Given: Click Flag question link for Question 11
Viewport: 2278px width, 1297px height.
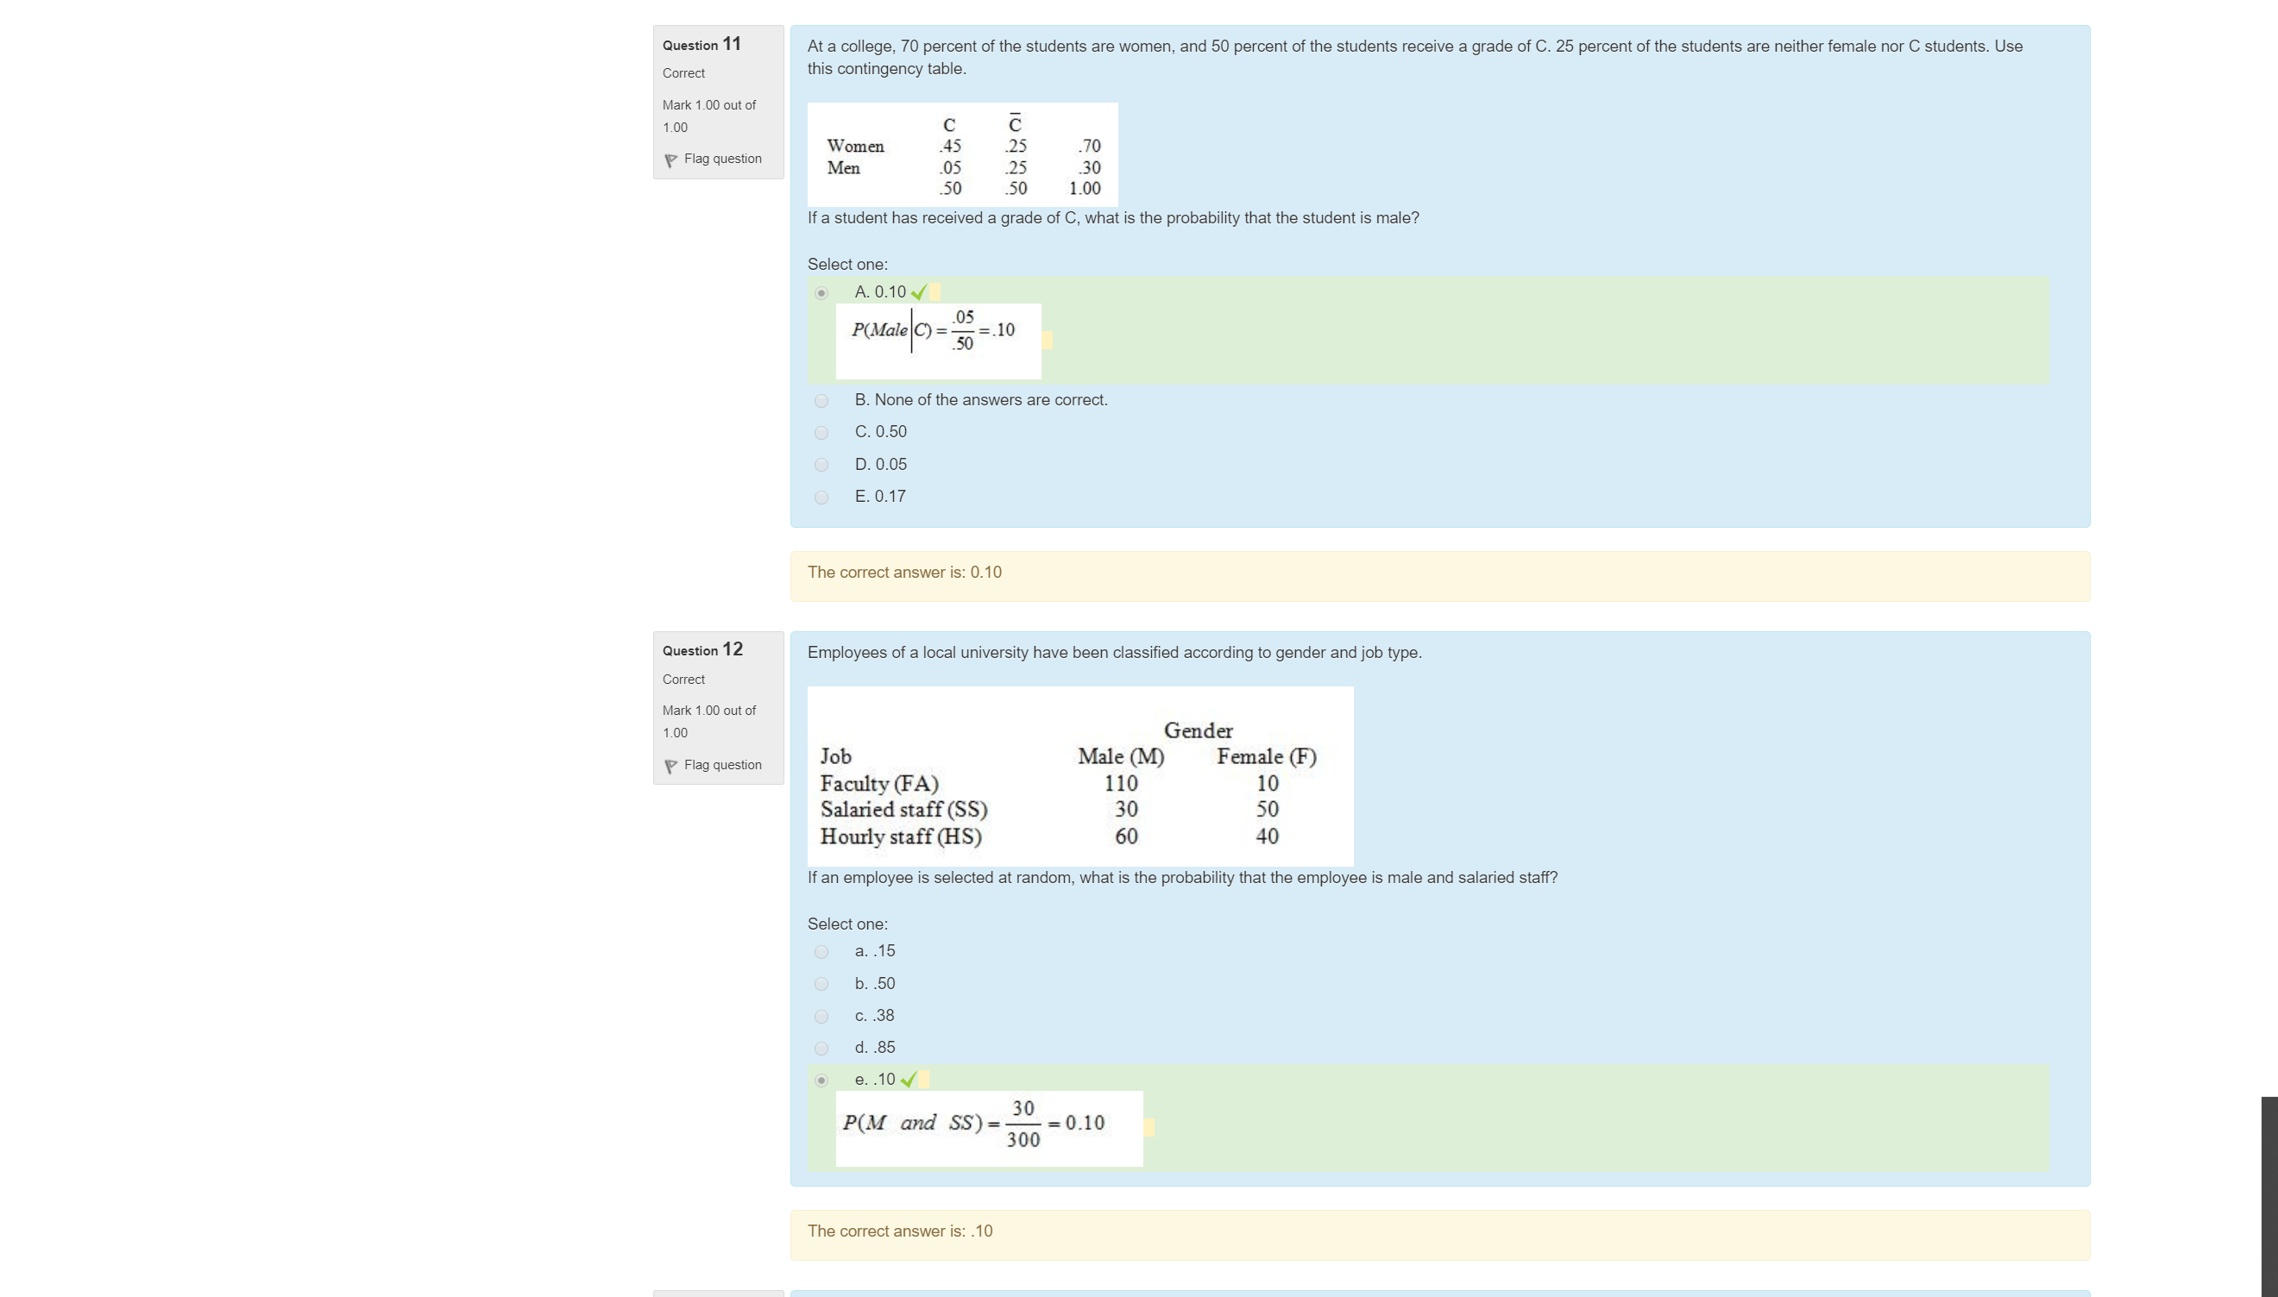Looking at the screenshot, I should click(722, 159).
